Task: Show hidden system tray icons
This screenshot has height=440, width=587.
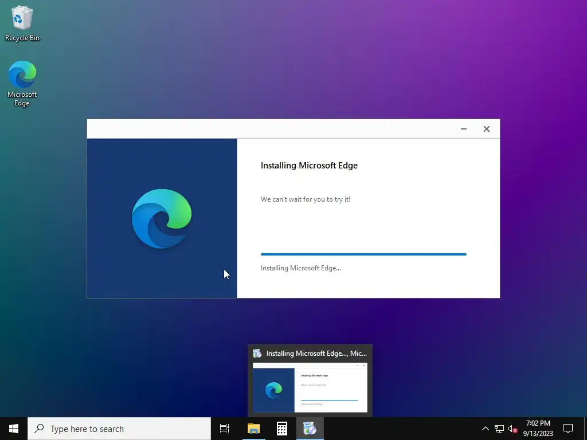Action: (485, 429)
